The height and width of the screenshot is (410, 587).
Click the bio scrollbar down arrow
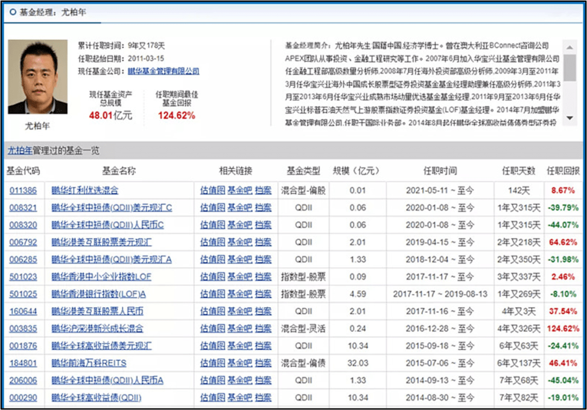tap(570, 118)
